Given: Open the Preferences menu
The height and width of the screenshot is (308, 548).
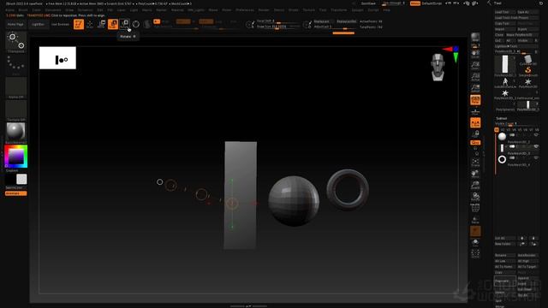Looking at the screenshot, I should point(245,10).
